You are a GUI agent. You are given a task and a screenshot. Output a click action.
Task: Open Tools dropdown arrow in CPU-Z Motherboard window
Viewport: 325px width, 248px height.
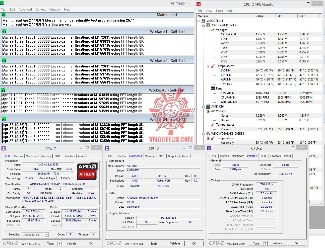coord(163,243)
